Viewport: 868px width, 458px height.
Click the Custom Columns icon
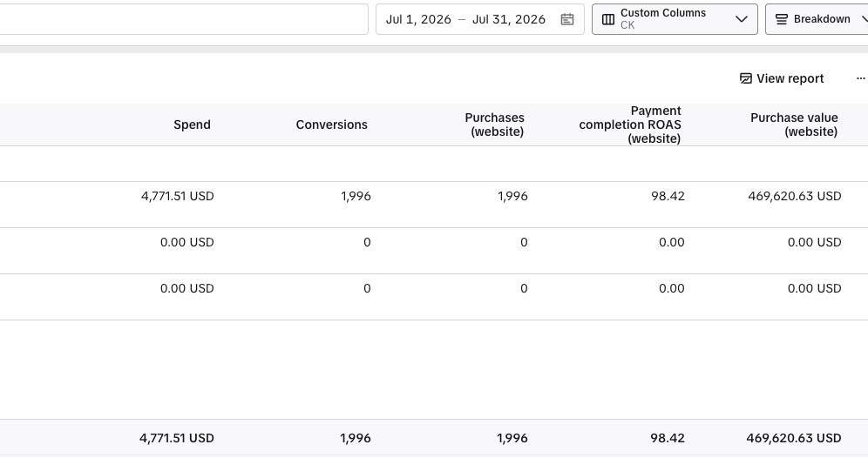[607, 19]
